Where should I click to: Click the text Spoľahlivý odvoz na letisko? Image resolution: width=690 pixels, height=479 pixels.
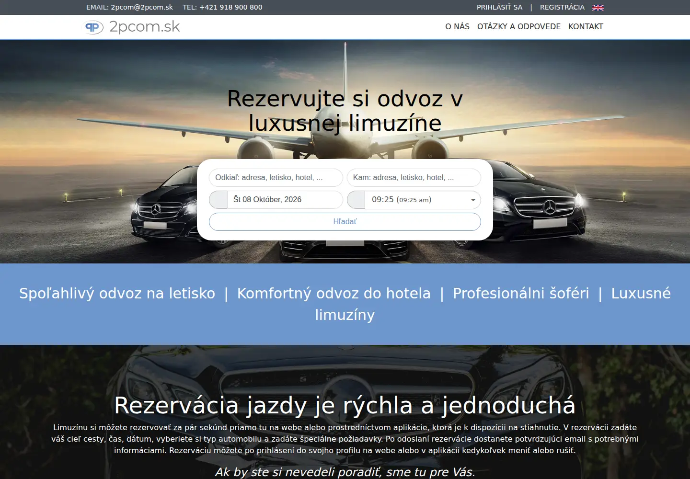pyautogui.click(x=117, y=293)
